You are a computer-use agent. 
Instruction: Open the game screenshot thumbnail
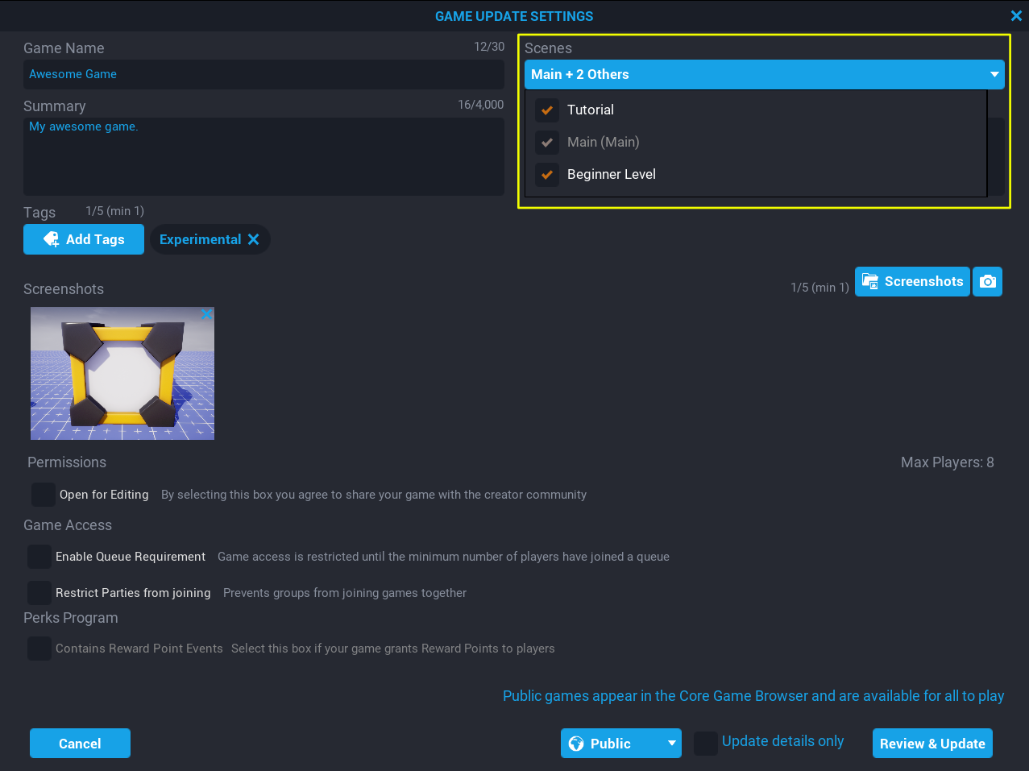(x=122, y=374)
